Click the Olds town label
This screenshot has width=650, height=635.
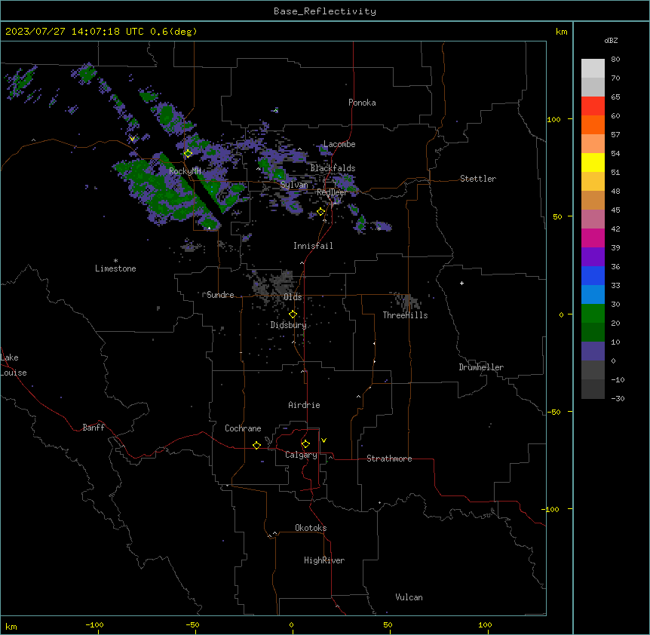pos(293,297)
